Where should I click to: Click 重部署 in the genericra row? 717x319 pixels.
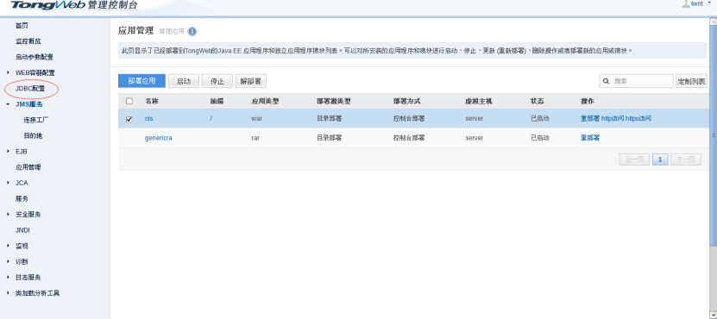(590, 138)
